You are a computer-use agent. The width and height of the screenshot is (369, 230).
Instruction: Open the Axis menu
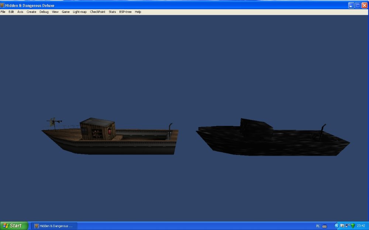pyautogui.click(x=20, y=12)
